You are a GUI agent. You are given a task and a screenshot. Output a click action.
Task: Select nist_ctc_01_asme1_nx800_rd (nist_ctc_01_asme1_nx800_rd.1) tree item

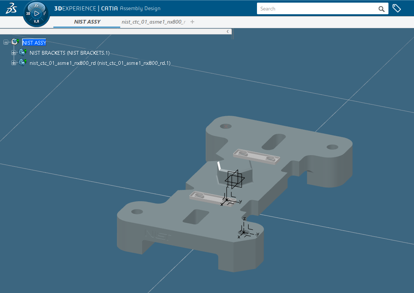(x=100, y=63)
